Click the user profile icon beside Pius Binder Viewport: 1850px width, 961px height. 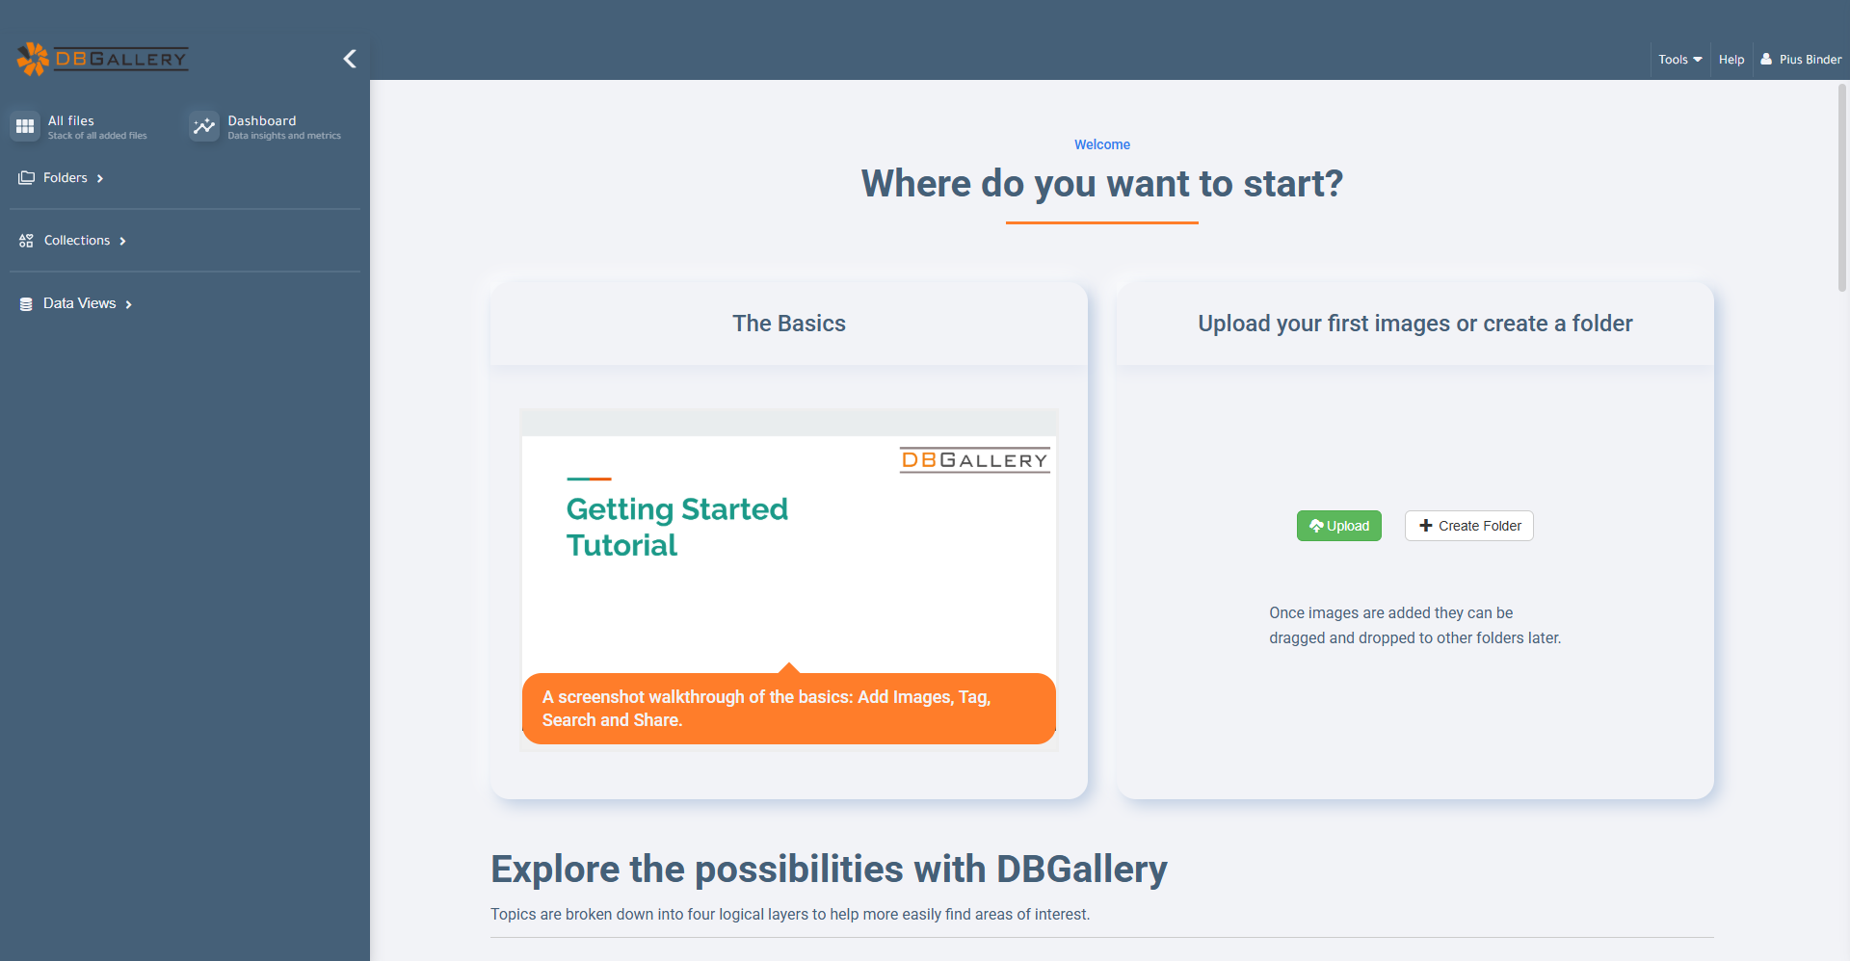click(1766, 59)
